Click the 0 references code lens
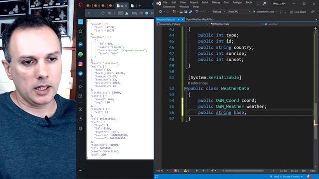The image size is (319, 179). tap(198, 83)
